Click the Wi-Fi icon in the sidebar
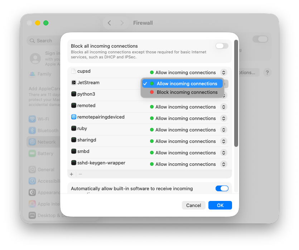Image resolution: width=299 pixels, height=250 pixels. point(32,119)
